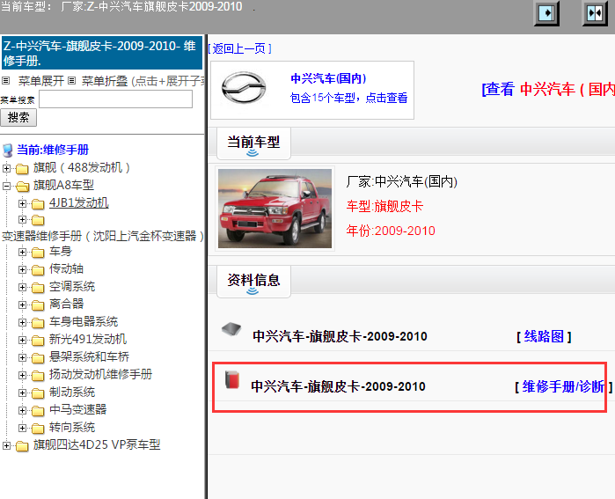Click the folder icon for 传动轴
Viewport: 615px width, 499px height.
coord(38,270)
